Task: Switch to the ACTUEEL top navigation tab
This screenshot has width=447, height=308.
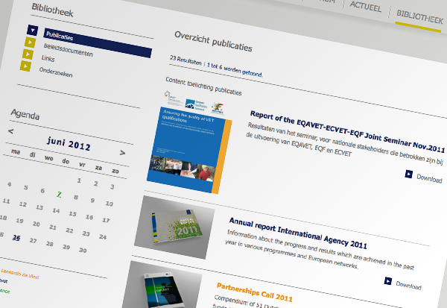Action: [366, 7]
